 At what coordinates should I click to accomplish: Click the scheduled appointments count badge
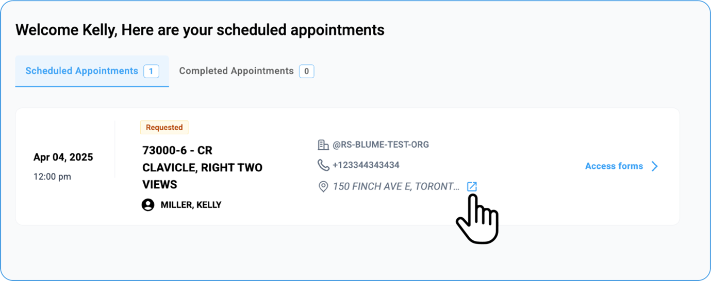tap(151, 72)
